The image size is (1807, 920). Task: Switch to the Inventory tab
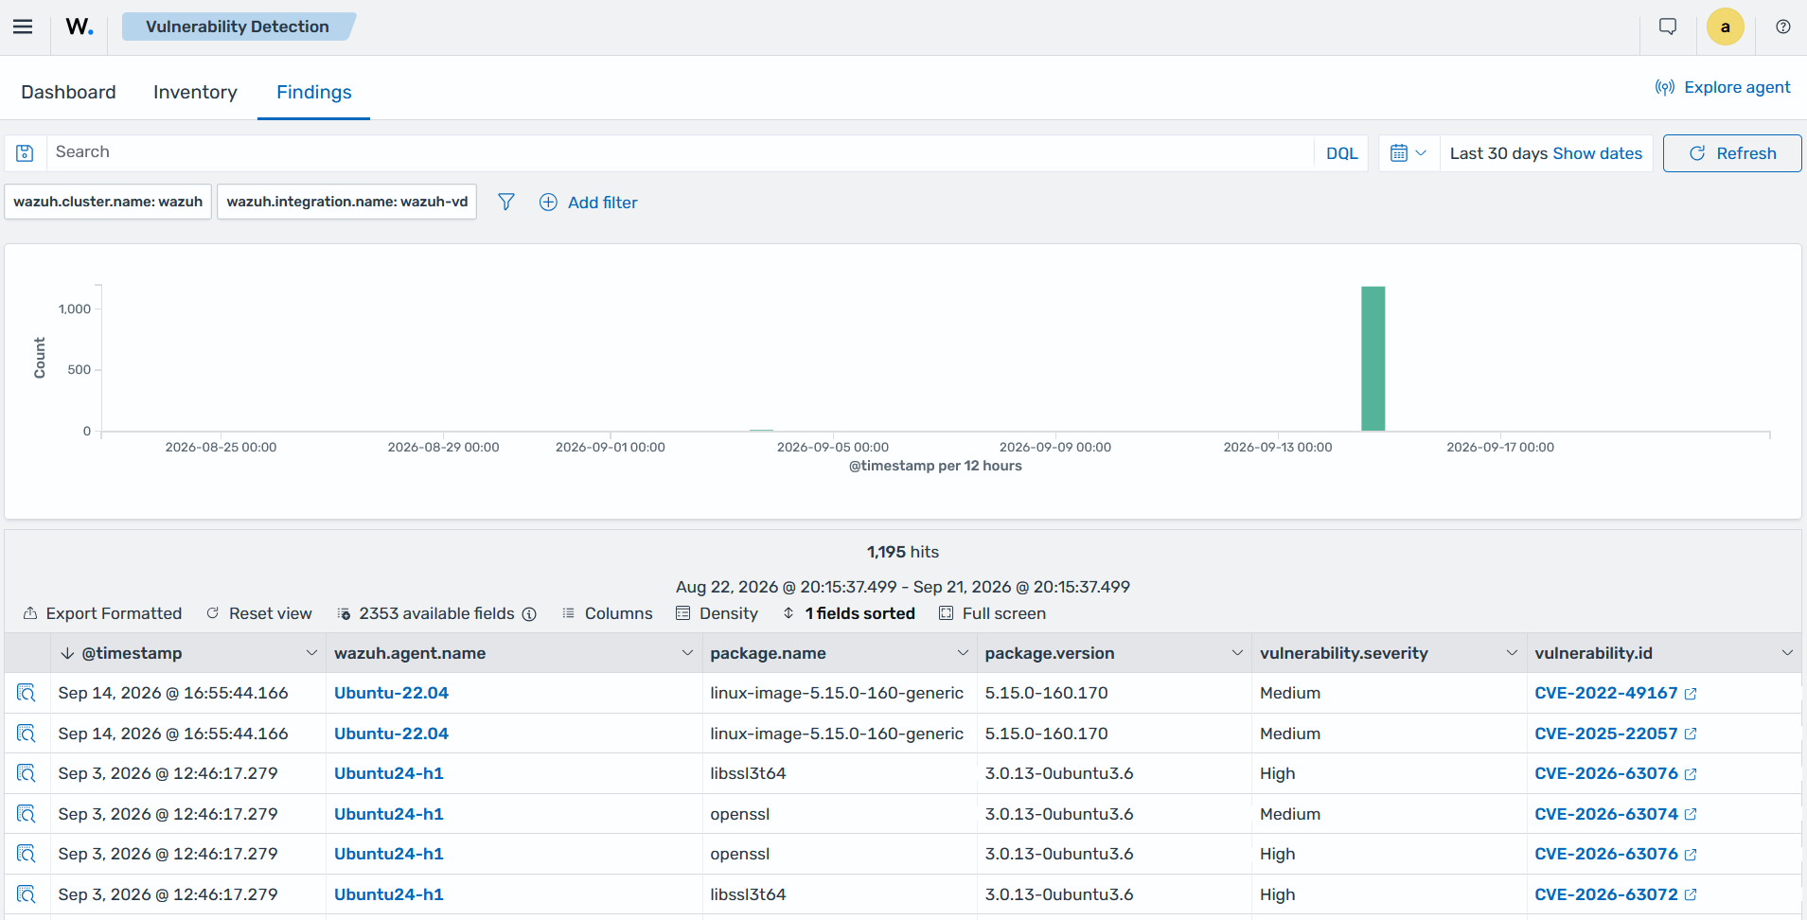coord(195,92)
